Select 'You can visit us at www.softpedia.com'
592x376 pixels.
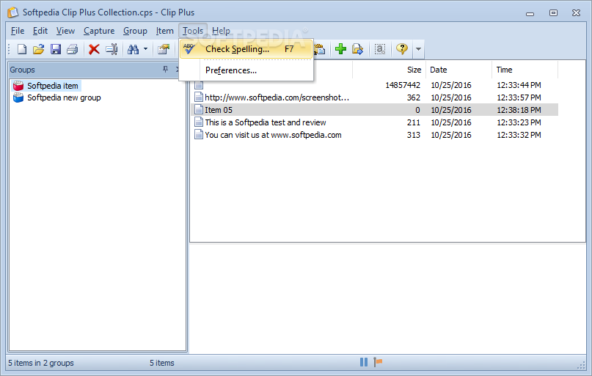click(273, 135)
